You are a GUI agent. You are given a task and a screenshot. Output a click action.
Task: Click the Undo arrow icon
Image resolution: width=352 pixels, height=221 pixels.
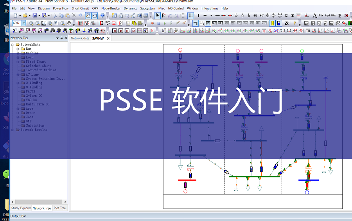(x=80, y=15)
